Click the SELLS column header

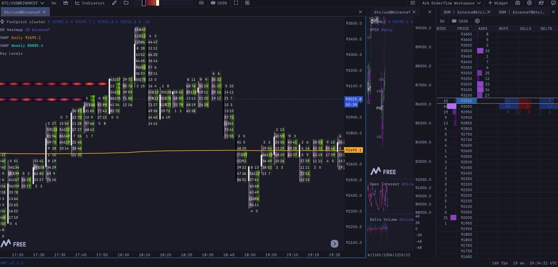[525, 29]
